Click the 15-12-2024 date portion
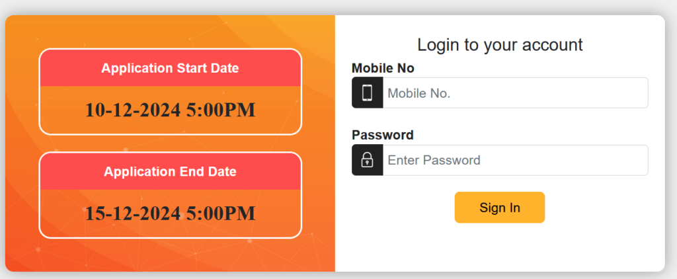 coord(132,214)
